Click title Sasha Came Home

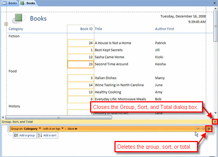point(109,57)
